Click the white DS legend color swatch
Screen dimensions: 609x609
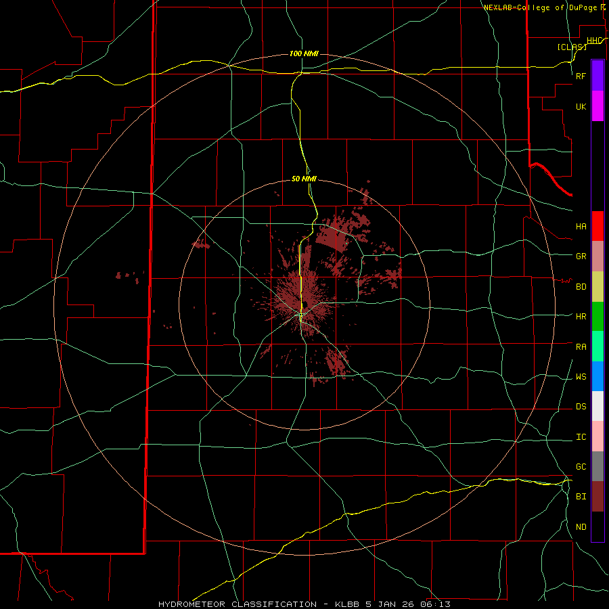597,406
